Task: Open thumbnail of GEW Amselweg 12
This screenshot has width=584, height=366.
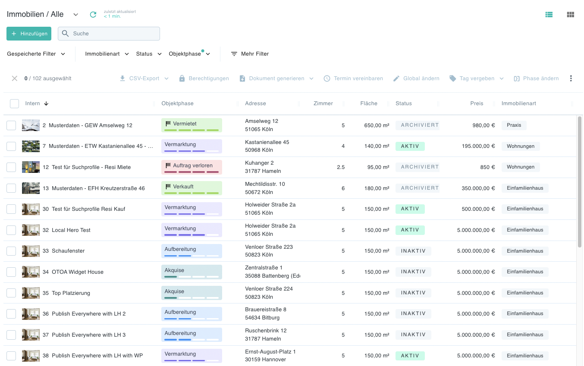Action: [31, 125]
